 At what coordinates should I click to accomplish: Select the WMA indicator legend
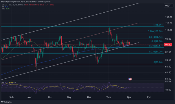point(6,9)
